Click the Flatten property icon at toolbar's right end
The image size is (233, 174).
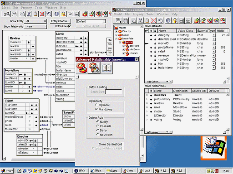(x=223, y=20)
